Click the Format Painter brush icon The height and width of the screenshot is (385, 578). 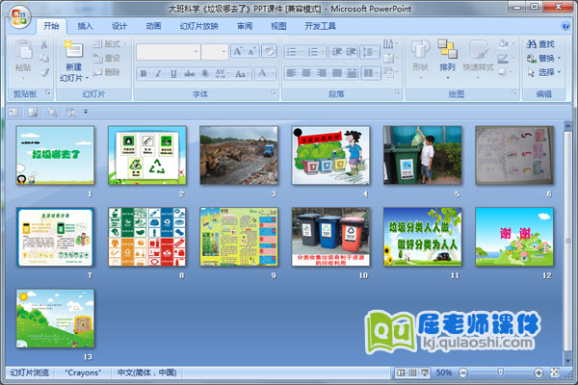pos(44,72)
